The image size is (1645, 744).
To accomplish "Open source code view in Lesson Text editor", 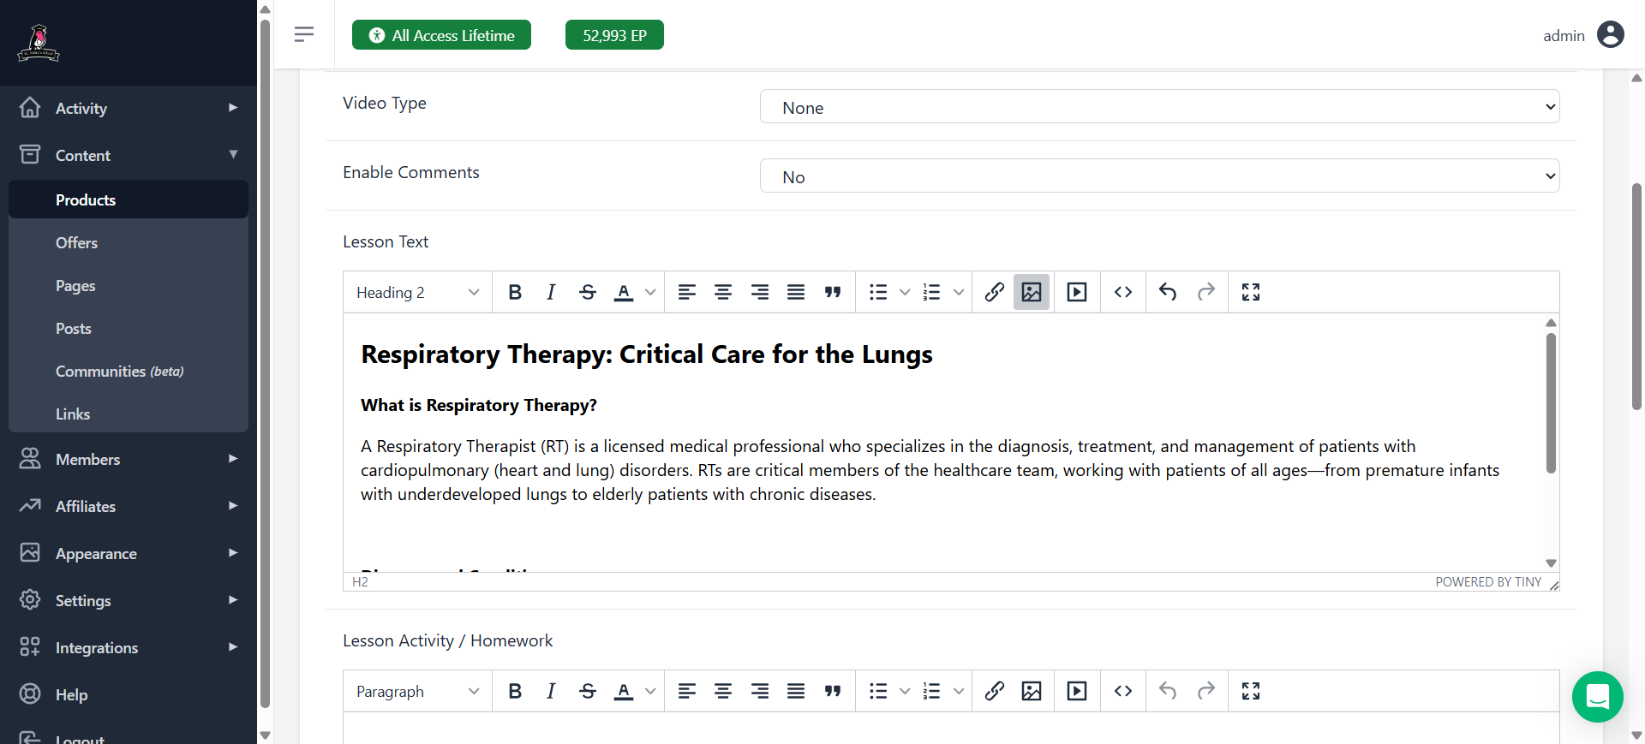I will pyautogui.click(x=1122, y=292).
